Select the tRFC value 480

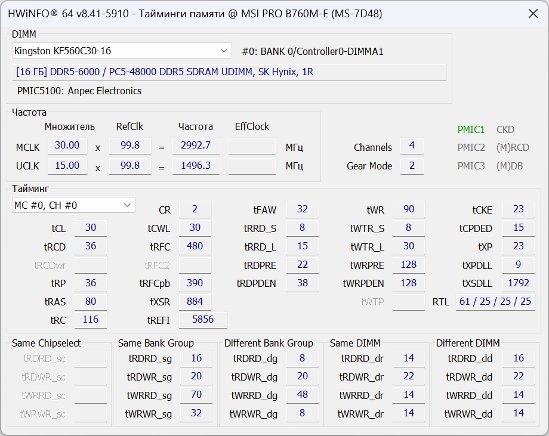tap(195, 246)
